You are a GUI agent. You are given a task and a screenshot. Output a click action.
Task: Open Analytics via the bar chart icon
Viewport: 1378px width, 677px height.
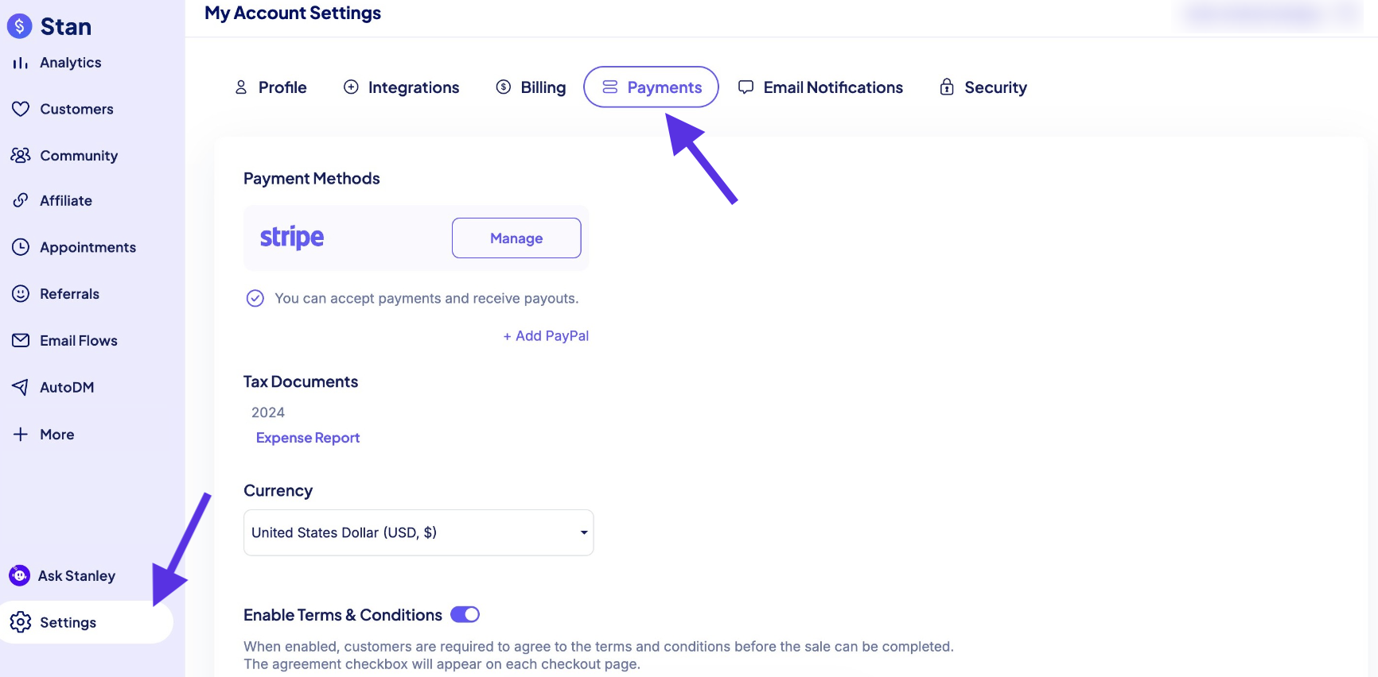[21, 63]
